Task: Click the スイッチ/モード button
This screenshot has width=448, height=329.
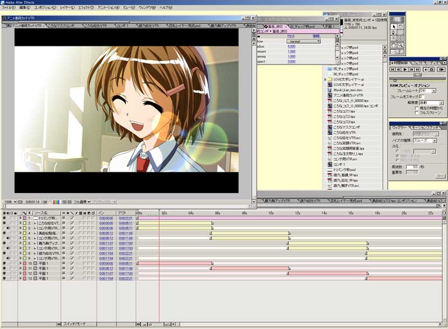Action: tap(74, 324)
